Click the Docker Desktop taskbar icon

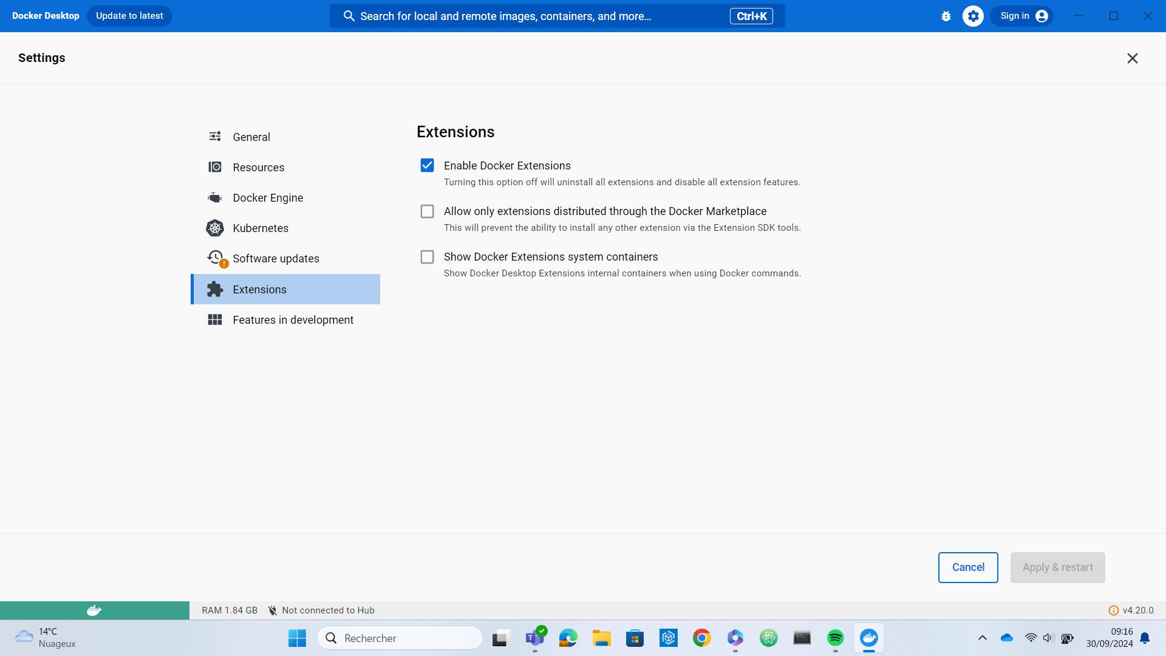869,638
